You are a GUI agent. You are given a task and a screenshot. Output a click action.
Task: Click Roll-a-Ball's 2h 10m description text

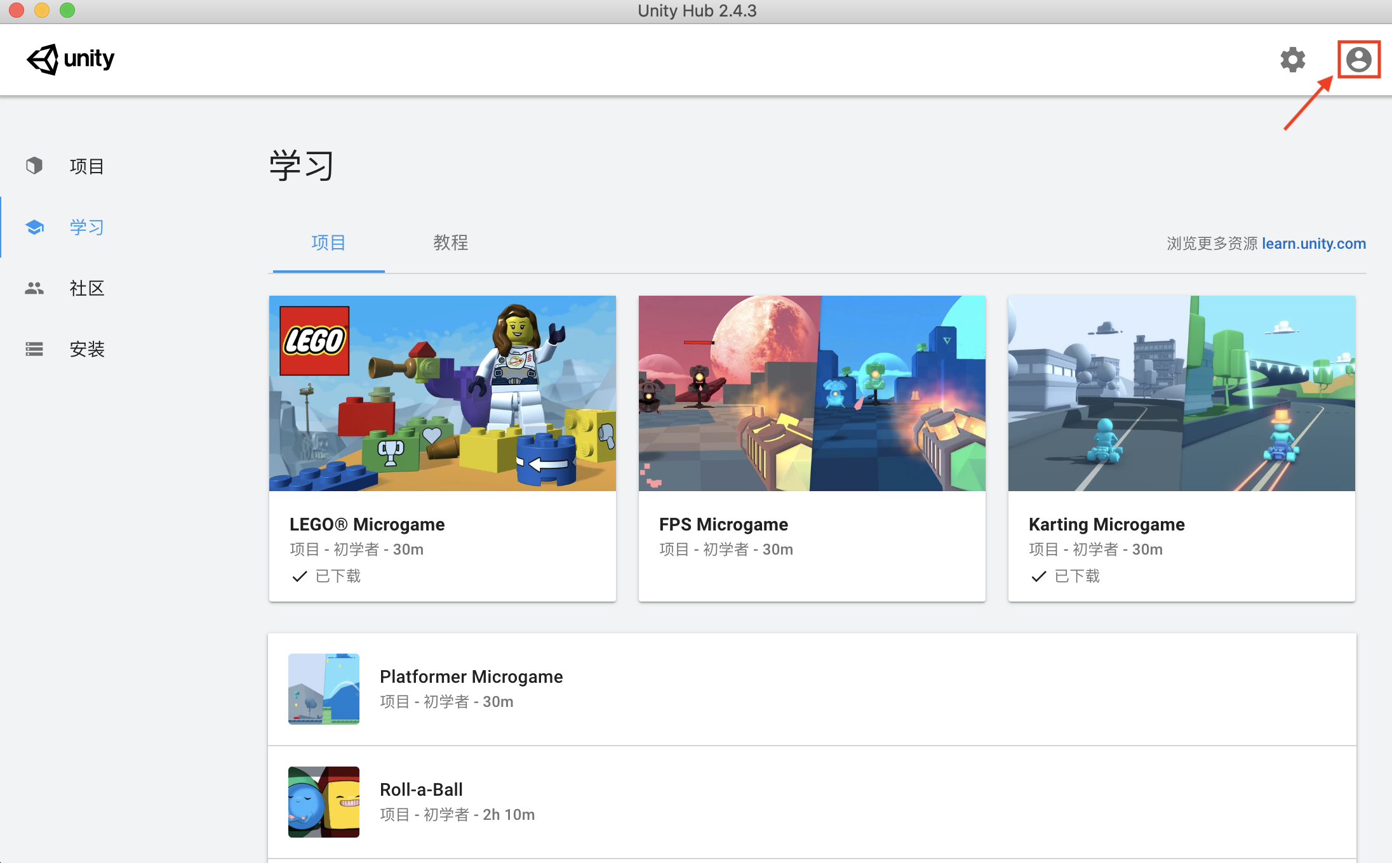point(457,815)
